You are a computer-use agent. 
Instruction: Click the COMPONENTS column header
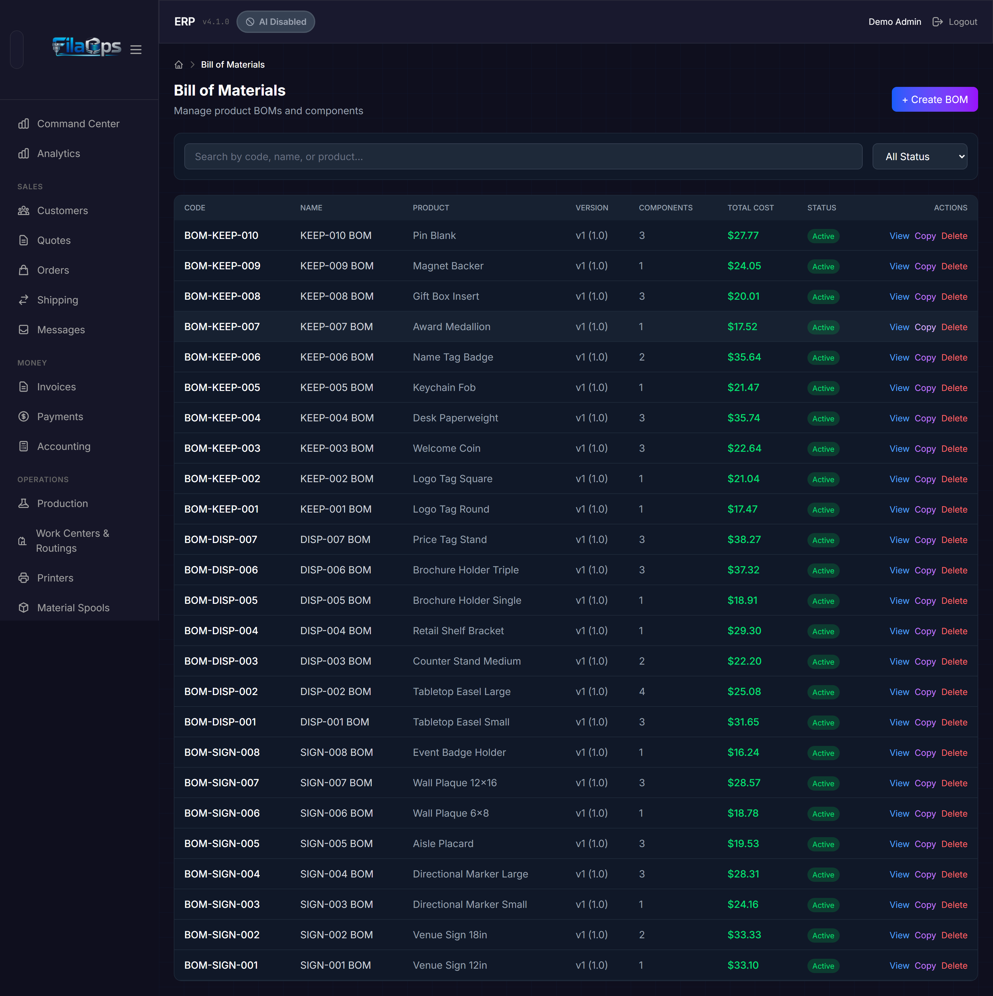665,208
